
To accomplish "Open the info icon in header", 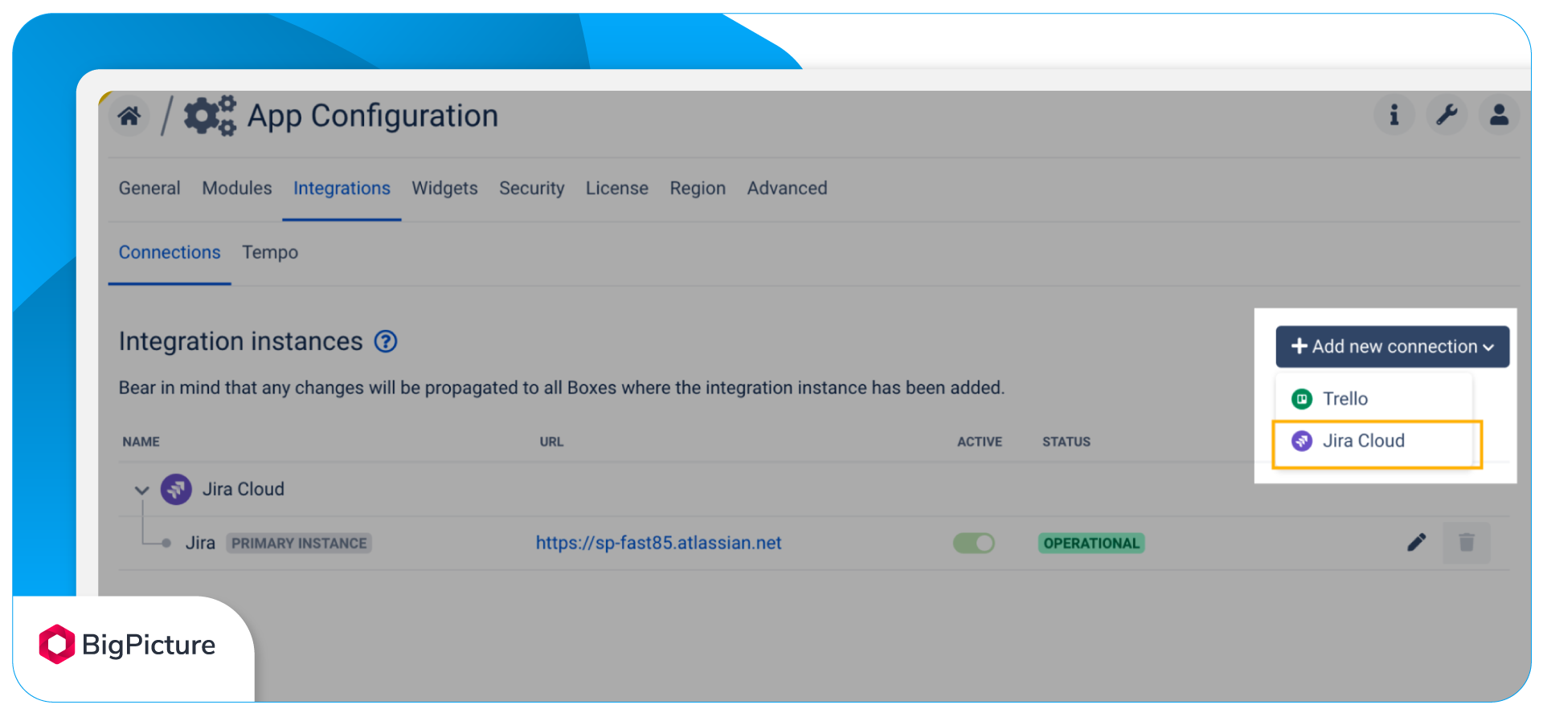I will pyautogui.click(x=1394, y=115).
